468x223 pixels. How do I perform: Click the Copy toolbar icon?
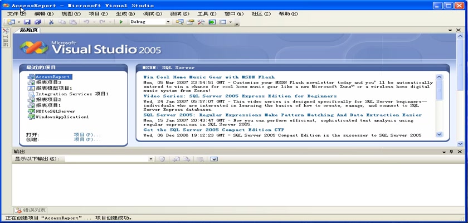coord(62,22)
